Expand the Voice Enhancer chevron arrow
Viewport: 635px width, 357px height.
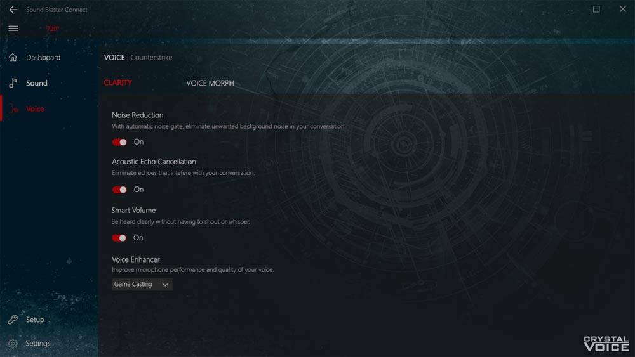(x=165, y=285)
